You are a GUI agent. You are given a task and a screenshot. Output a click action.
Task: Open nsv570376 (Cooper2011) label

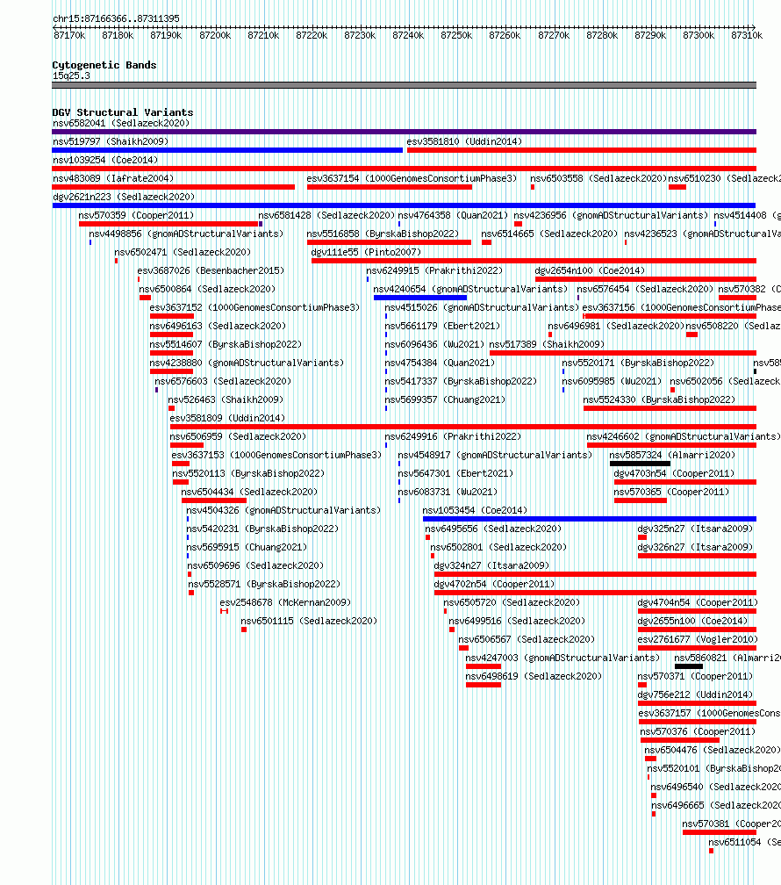[x=698, y=731]
